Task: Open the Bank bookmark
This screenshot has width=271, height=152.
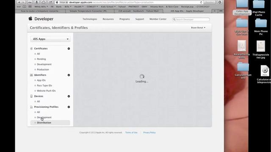Action: pyautogui.click(x=59, y=7)
